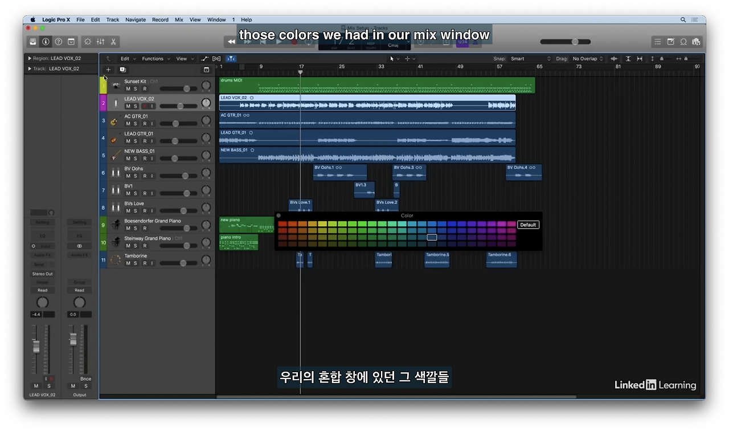Open Quick Help question mark icon
The image size is (729, 431).
(58, 42)
